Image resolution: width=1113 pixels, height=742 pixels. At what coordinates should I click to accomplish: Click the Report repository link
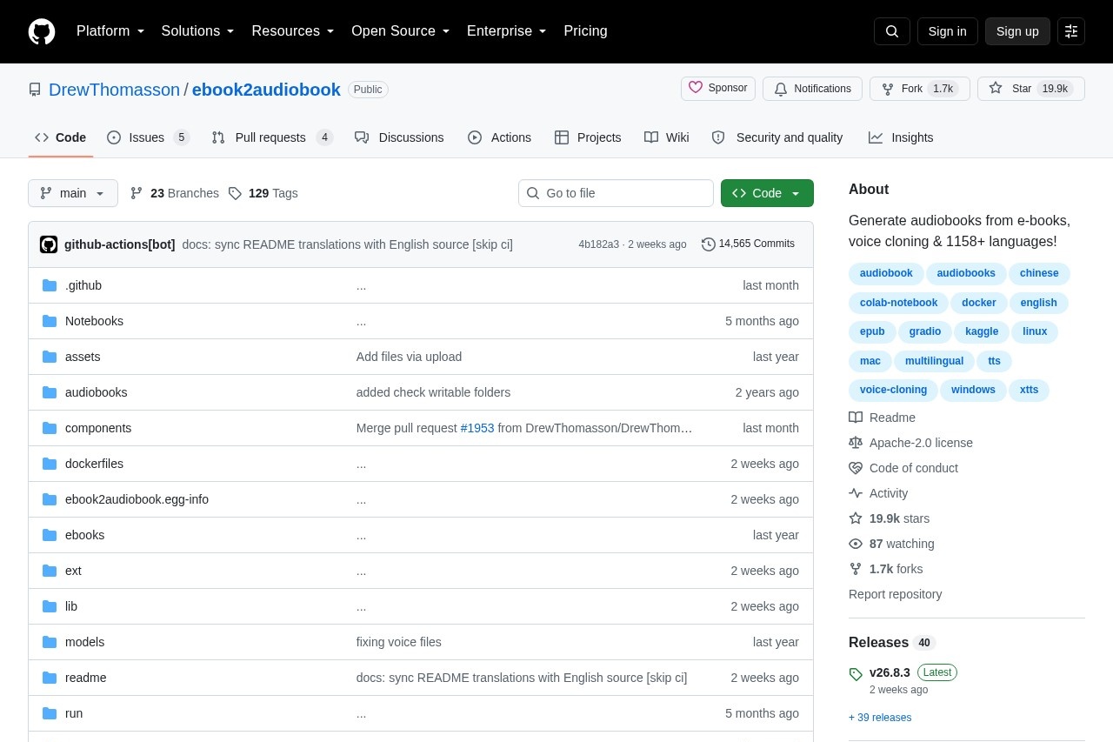coord(896,594)
